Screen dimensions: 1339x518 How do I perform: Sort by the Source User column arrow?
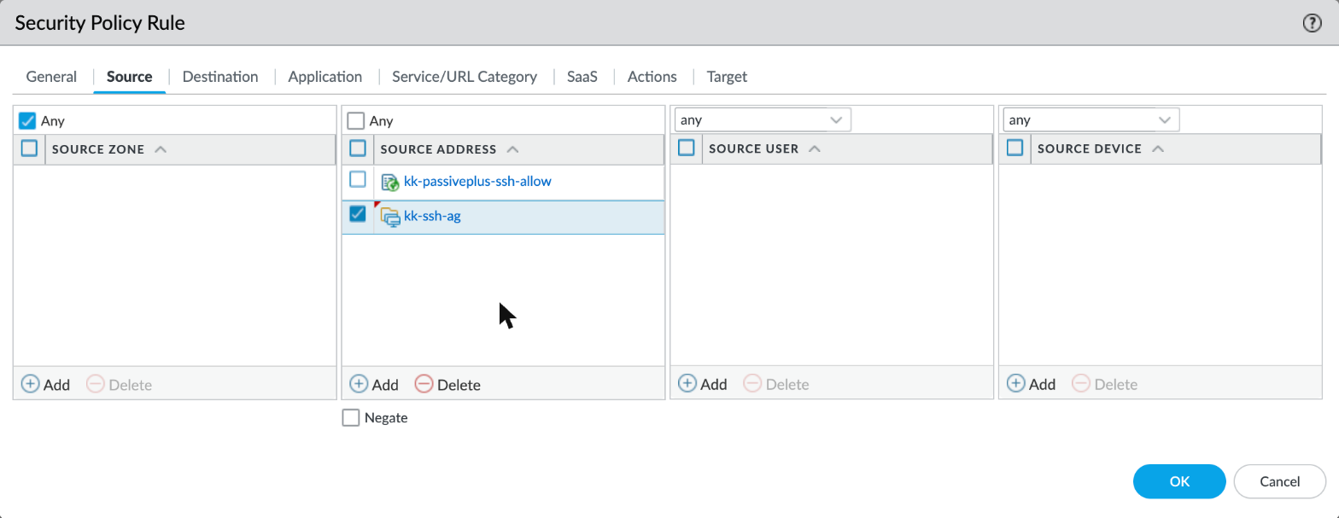tap(815, 148)
